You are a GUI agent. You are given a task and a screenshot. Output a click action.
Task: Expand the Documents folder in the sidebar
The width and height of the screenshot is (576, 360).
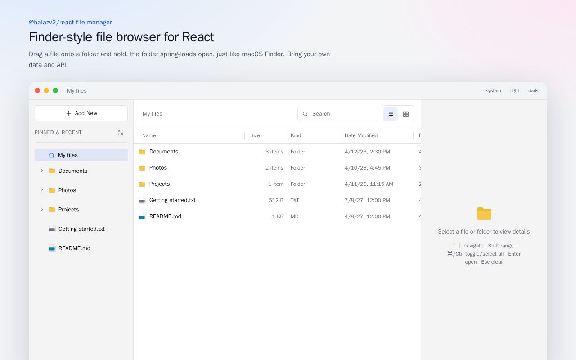(x=42, y=171)
